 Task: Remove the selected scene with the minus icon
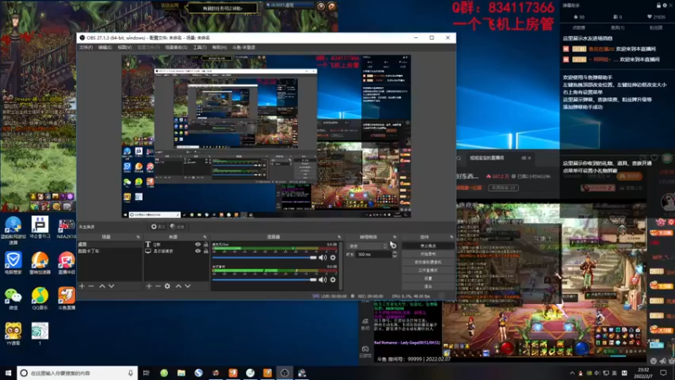[x=91, y=286]
